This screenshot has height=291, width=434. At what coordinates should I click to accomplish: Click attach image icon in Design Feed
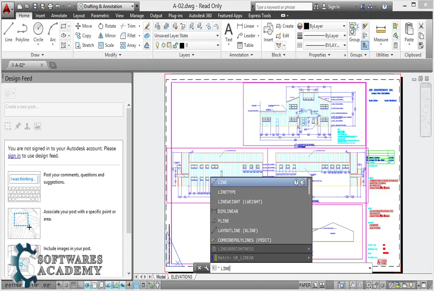[37, 126]
